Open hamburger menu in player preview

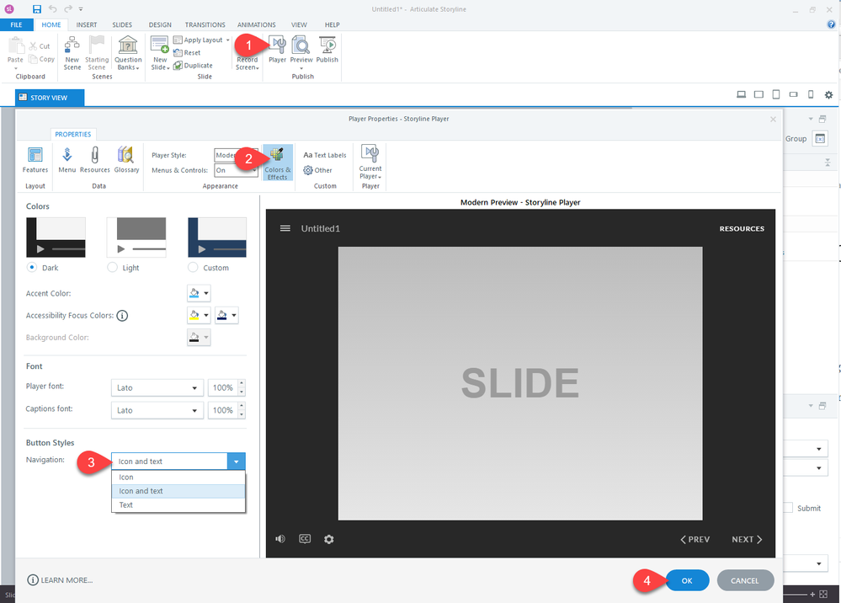click(285, 228)
